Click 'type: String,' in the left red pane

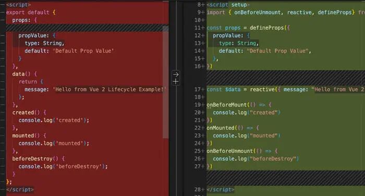tap(44, 43)
